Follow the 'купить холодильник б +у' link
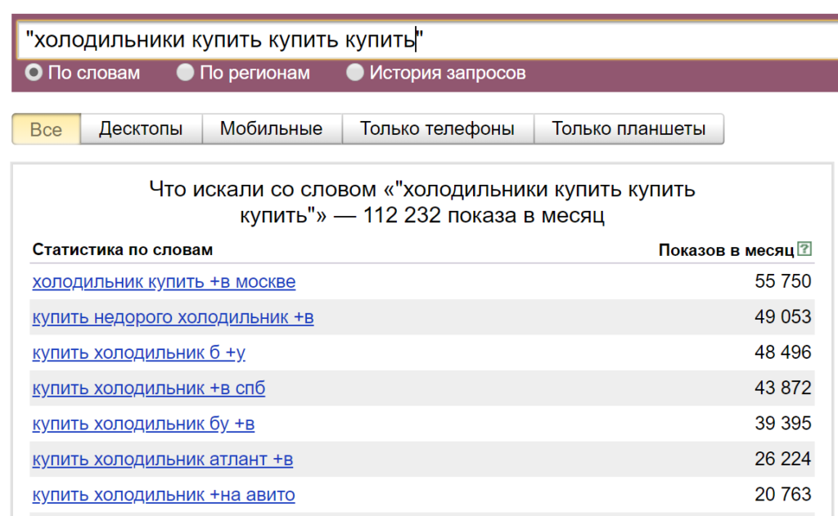 point(139,352)
